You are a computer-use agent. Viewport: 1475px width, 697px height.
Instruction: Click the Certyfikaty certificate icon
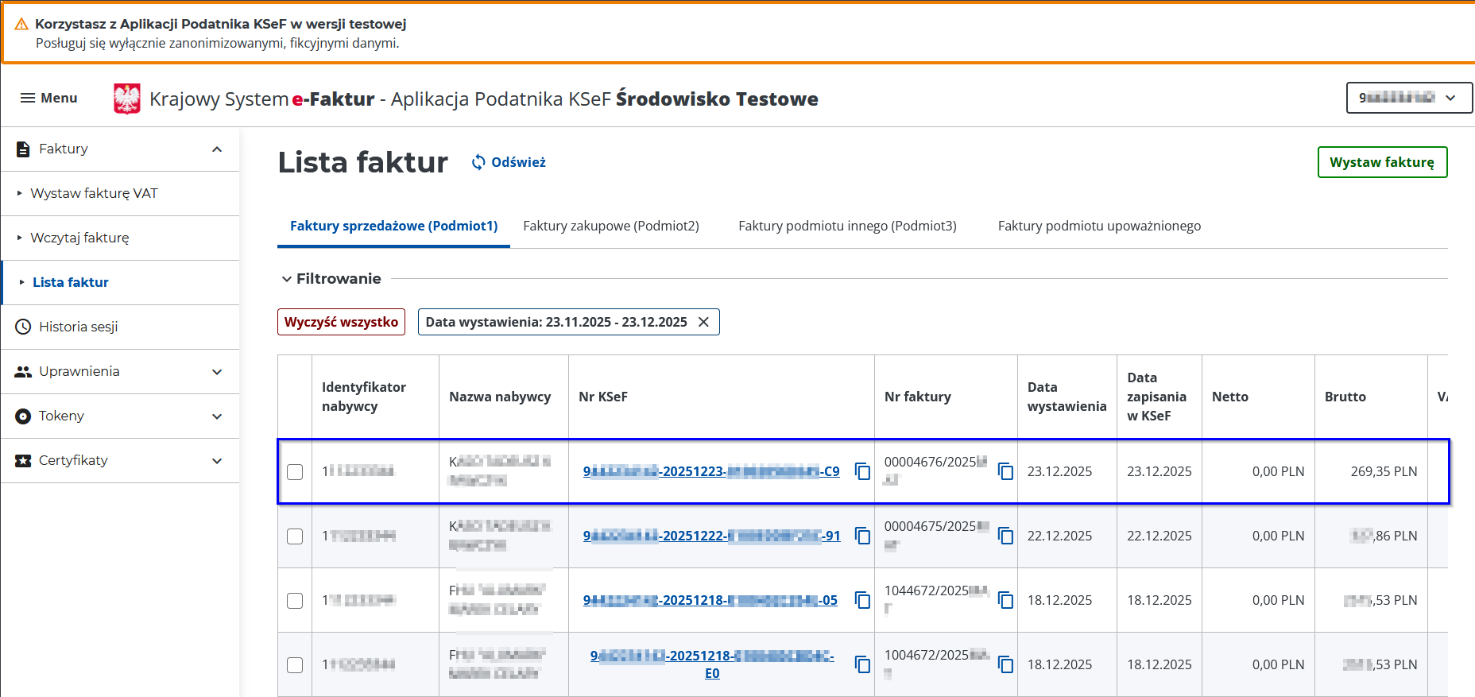pyautogui.click(x=23, y=460)
